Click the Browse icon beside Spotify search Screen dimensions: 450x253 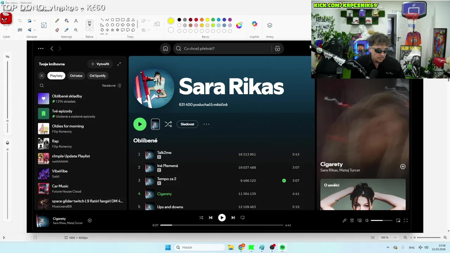277,48
